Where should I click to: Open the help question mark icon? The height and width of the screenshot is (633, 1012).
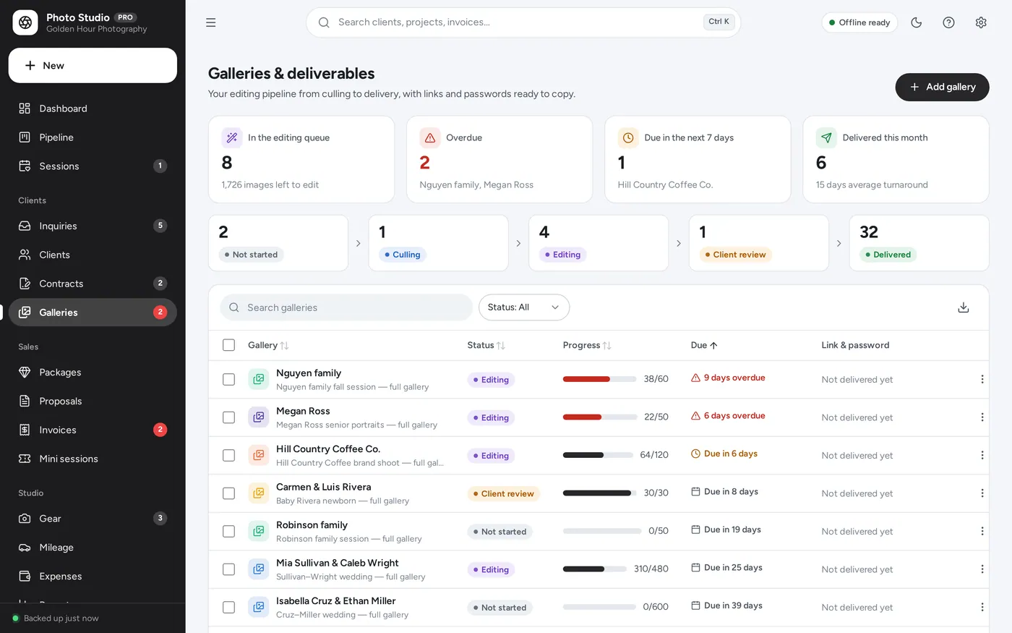coord(948,22)
